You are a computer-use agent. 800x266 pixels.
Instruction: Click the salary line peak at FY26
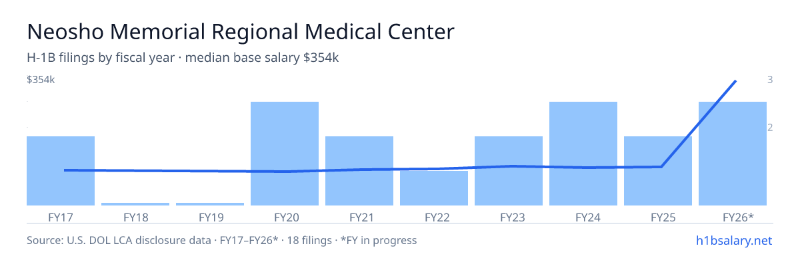pyautogui.click(x=735, y=81)
